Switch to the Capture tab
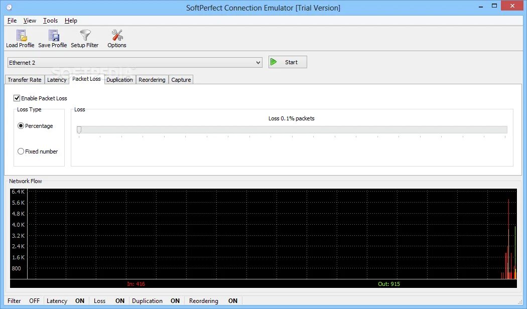The image size is (527, 309). pyautogui.click(x=181, y=80)
